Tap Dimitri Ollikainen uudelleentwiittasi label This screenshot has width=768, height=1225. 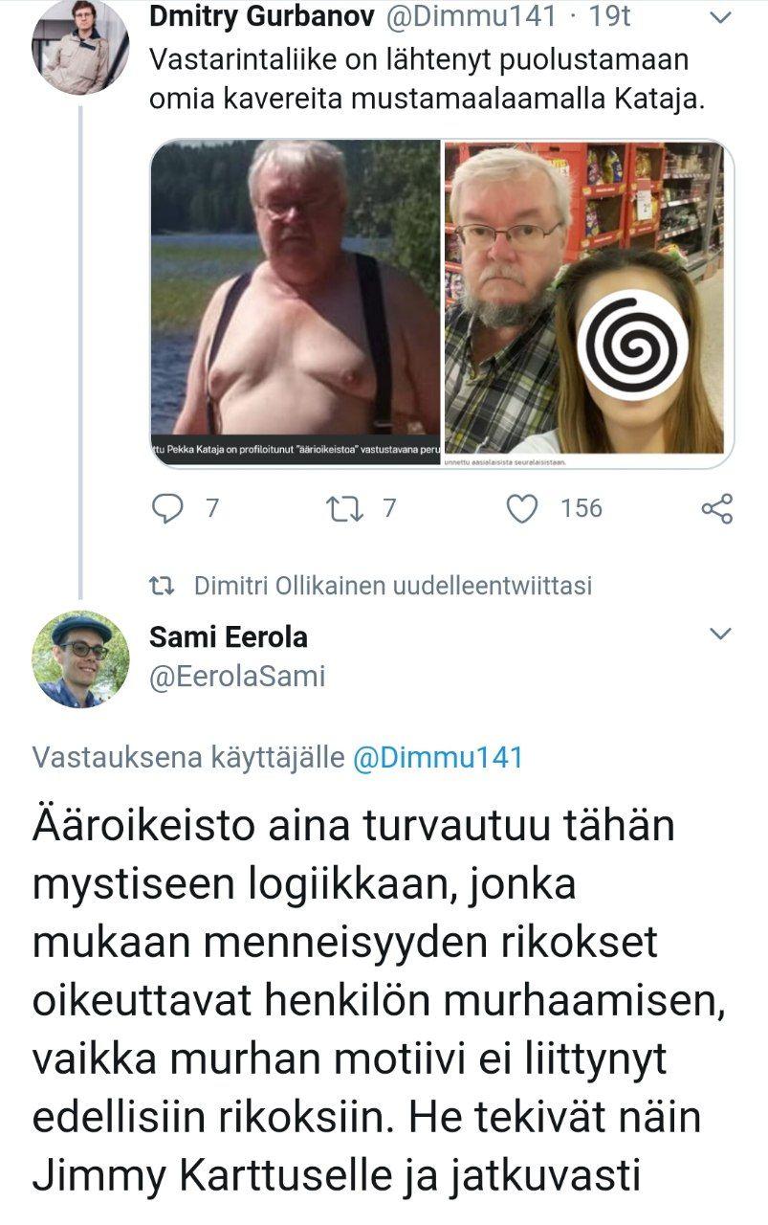point(393,586)
